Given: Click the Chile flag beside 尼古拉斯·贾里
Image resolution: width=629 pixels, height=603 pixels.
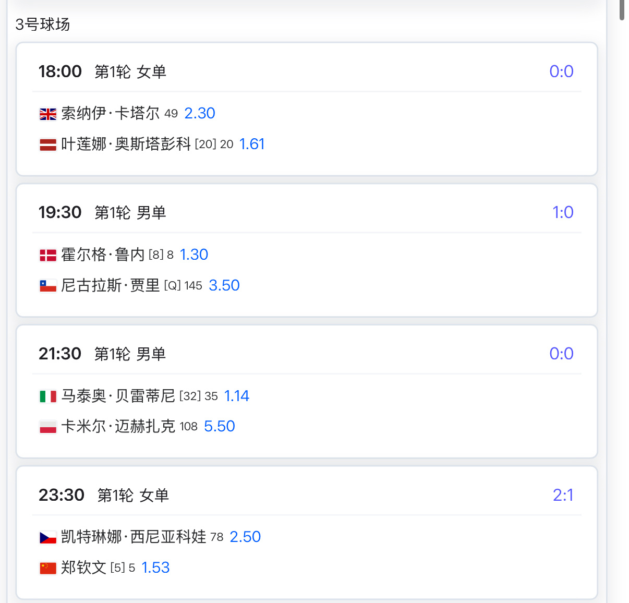Looking at the screenshot, I should click(48, 286).
